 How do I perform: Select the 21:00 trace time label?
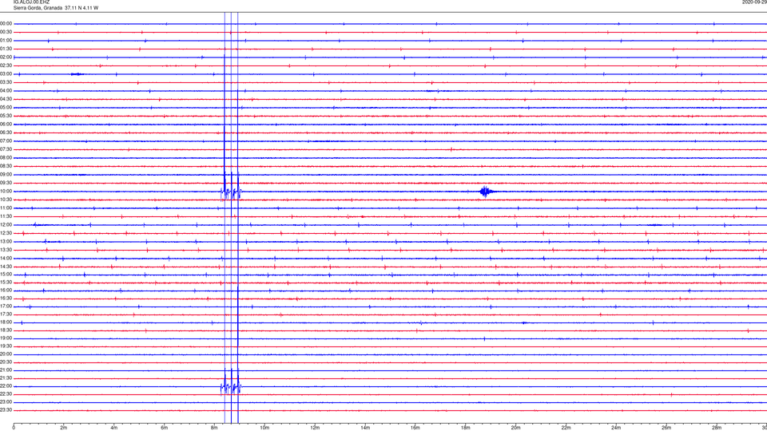(x=6, y=370)
